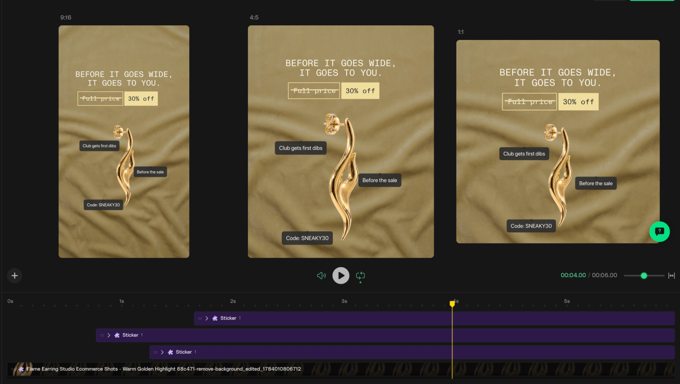Toggle the loop playback icon
The height and width of the screenshot is (384, 680).
(x=360, y=275)
